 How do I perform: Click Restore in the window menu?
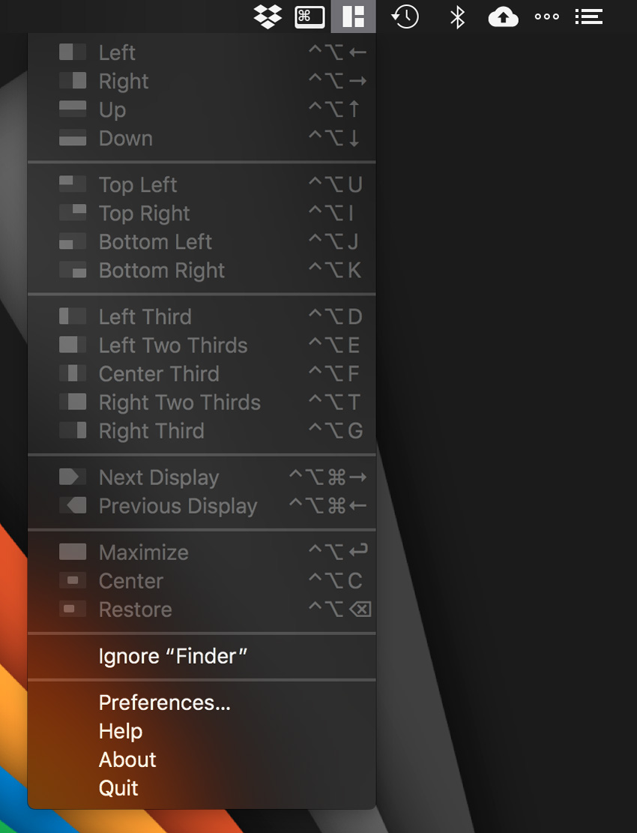(x=136, y=610)
